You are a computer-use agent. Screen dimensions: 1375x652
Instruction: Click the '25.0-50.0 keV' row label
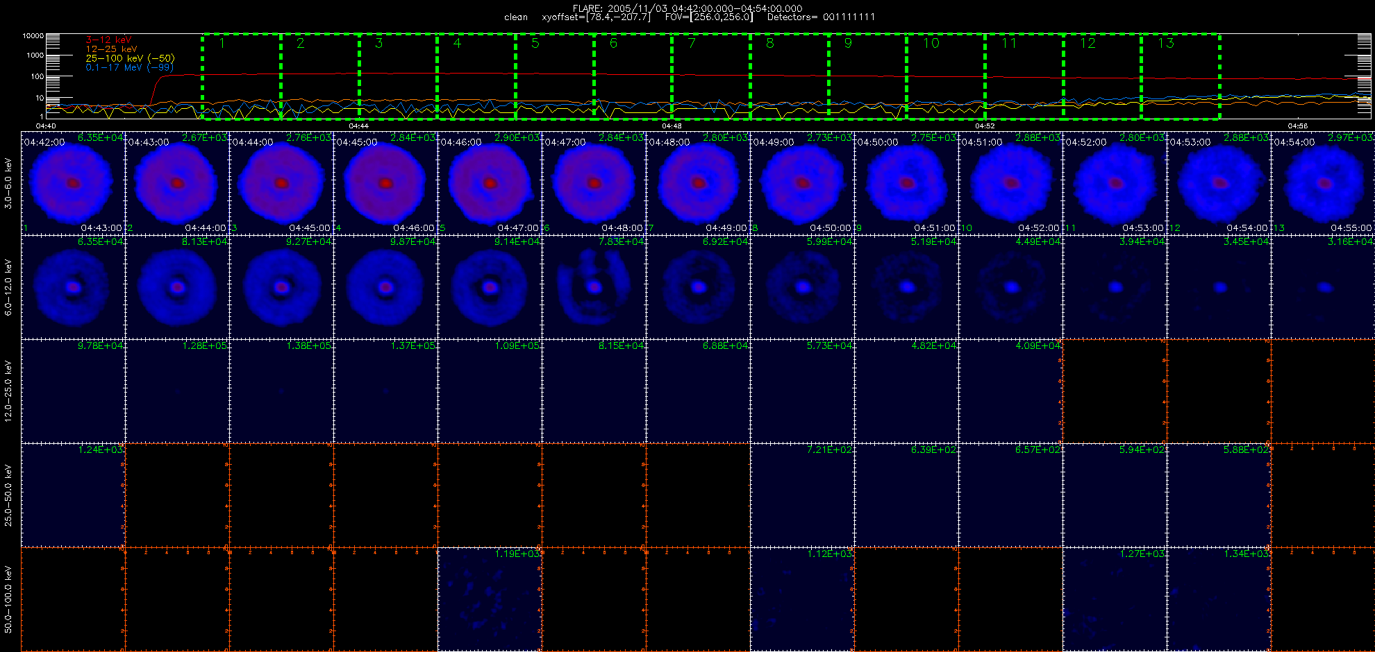[x=8, y=495]
